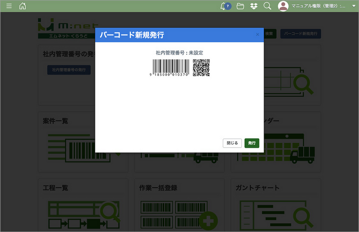
Task: Close the バーコード新規発行 dialog with X
Action: [x=257, y=34]
